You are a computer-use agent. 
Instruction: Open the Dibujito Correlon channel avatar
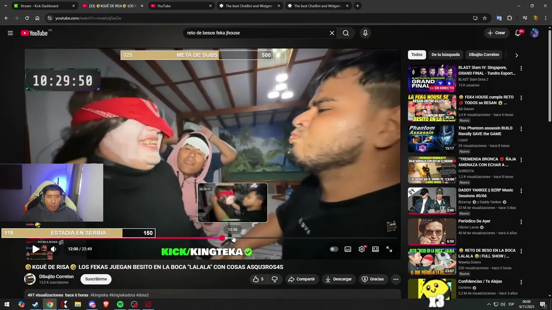coord(30,279)
